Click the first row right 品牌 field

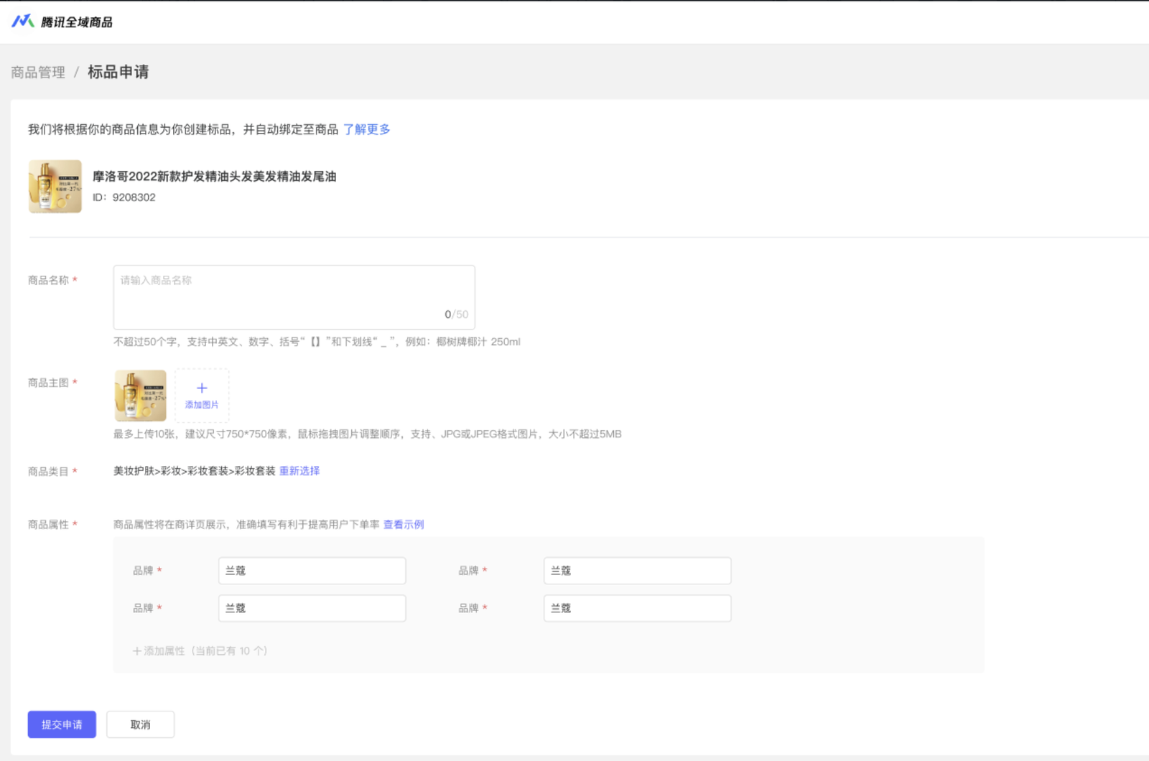tap(637, 571)
